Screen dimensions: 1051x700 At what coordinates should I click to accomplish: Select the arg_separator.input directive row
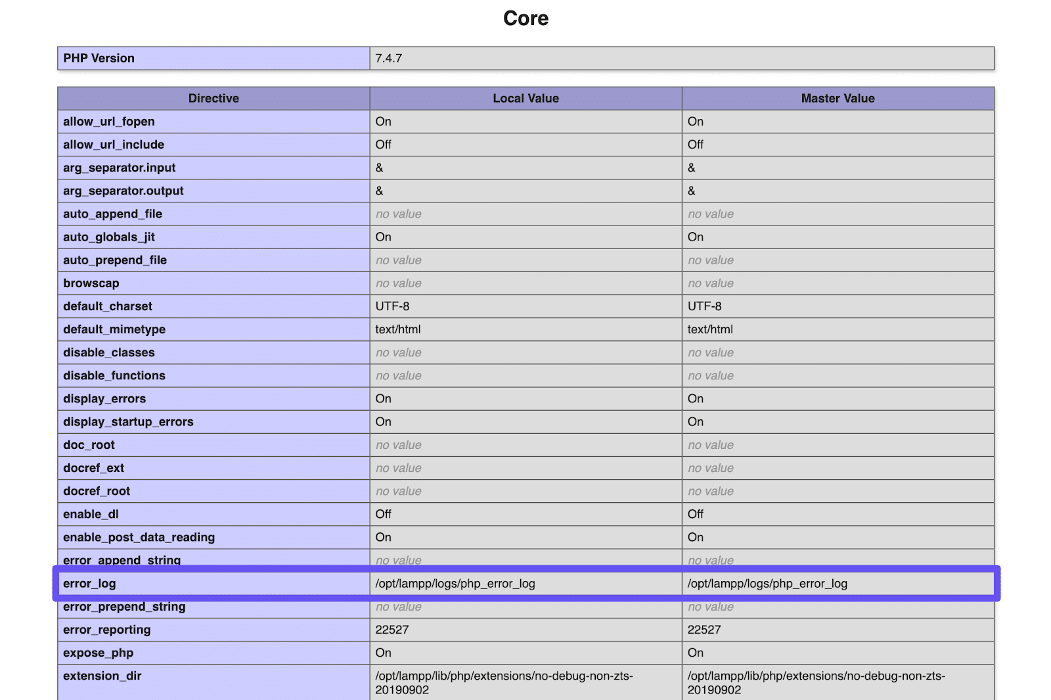(119, 168)
